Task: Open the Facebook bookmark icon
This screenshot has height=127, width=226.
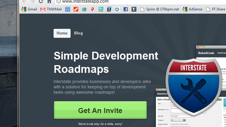Action: coord(126,9)
